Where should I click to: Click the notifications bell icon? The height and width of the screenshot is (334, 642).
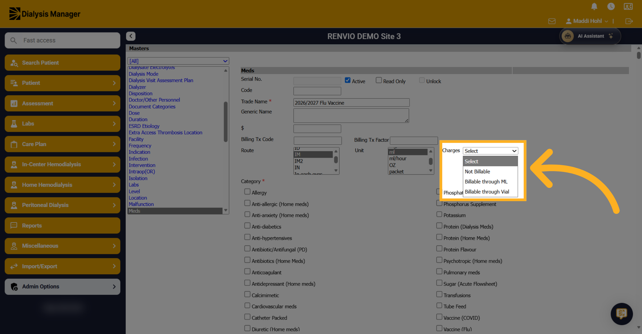[594, 6]
